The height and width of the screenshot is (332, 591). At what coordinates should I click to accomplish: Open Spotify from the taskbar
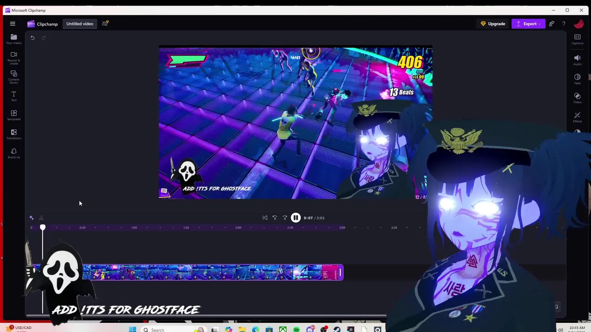coord(296,329)
